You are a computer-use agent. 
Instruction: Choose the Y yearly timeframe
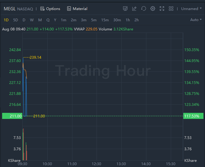pyautogui.click(x=55, y=20)
